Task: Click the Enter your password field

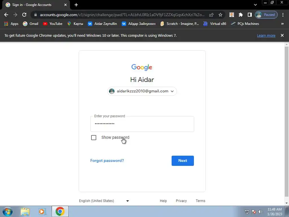Action: (142, 124)
